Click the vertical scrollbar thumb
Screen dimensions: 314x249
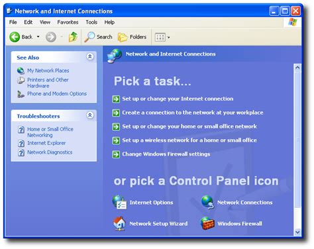coord(297,139)
